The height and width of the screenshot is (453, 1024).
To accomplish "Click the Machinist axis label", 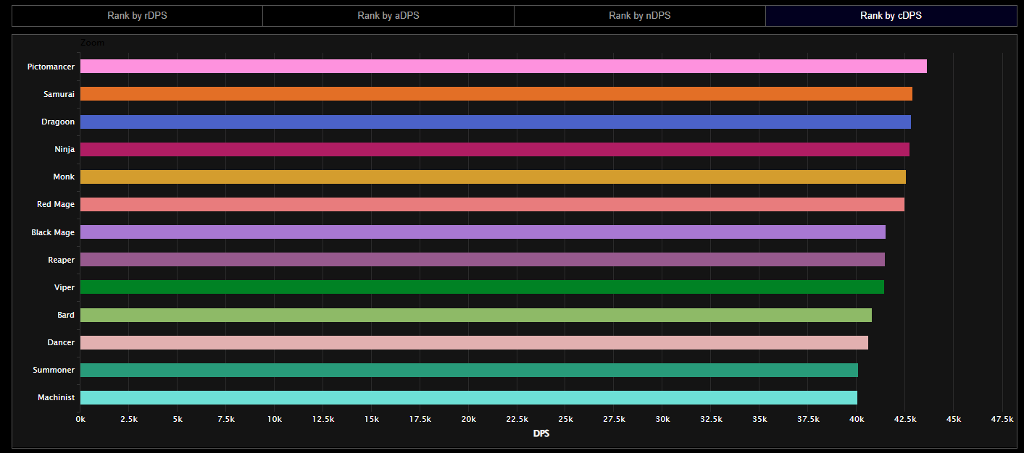I will (x=56, y=397).
